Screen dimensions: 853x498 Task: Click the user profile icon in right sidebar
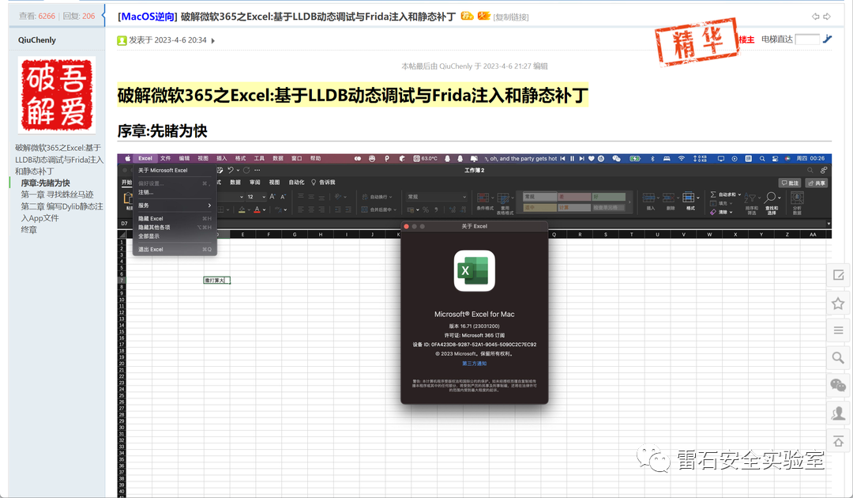pos(838,413)
